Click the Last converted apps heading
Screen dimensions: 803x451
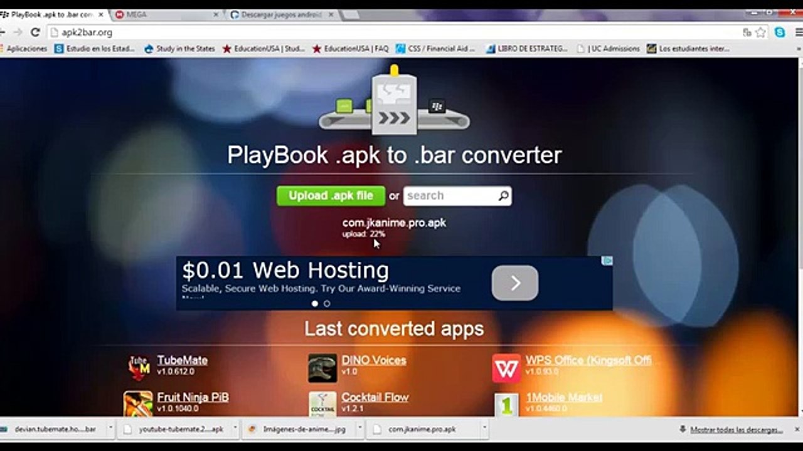pyautogui.click(x=394, y=329)
